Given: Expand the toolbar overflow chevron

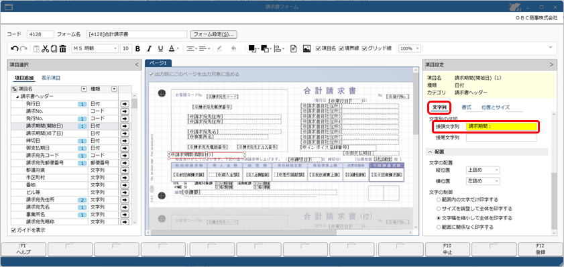Looking at the screenshot, I should (x=551, y=47).
